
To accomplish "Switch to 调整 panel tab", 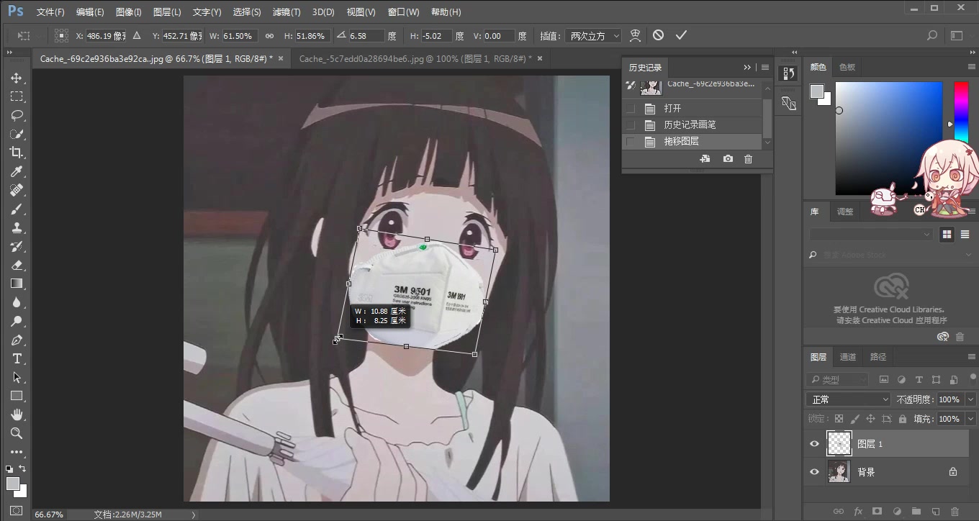I will pyautogui.click(x=844, y=212).
